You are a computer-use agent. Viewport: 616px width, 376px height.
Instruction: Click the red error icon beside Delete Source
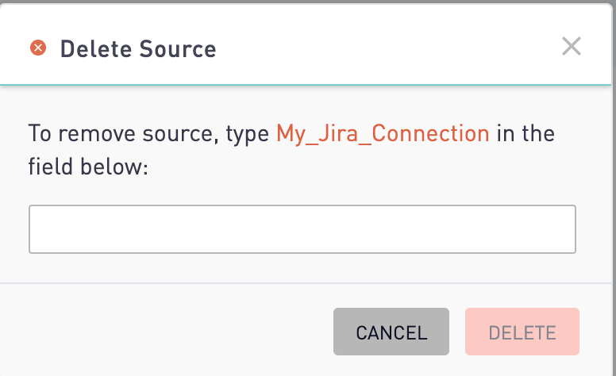tap(38, 48)
